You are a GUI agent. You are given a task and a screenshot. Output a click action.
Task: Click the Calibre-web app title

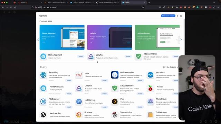click(x=161, y=112)
